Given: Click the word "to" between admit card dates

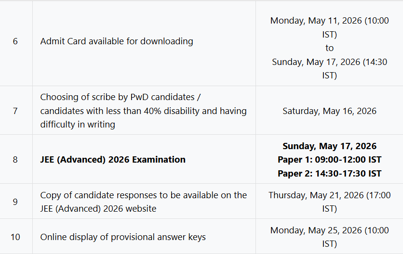Looking at the screenshot, I should 329,48.
